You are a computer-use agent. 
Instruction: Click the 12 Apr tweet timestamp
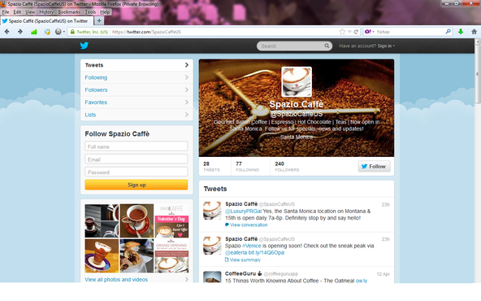click(x=383, y=274)
